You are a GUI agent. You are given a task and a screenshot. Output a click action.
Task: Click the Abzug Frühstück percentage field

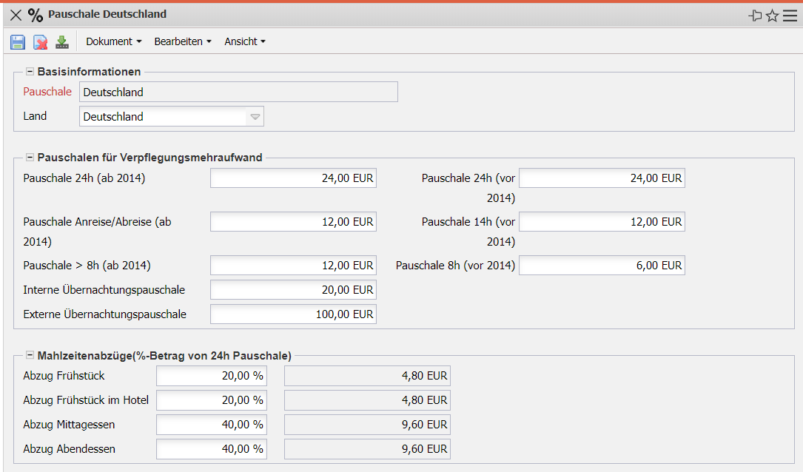pos(211,376)
